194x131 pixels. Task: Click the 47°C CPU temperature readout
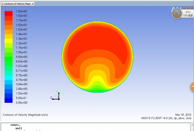point(188,12)
